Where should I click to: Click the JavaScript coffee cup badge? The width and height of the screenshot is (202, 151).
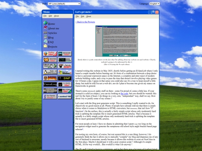point(65,66)
